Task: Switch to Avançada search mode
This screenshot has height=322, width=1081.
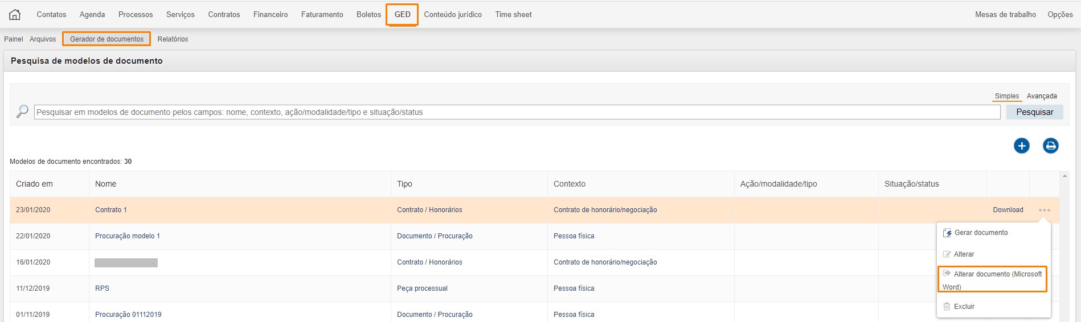Action: (x=1041, y=96)
